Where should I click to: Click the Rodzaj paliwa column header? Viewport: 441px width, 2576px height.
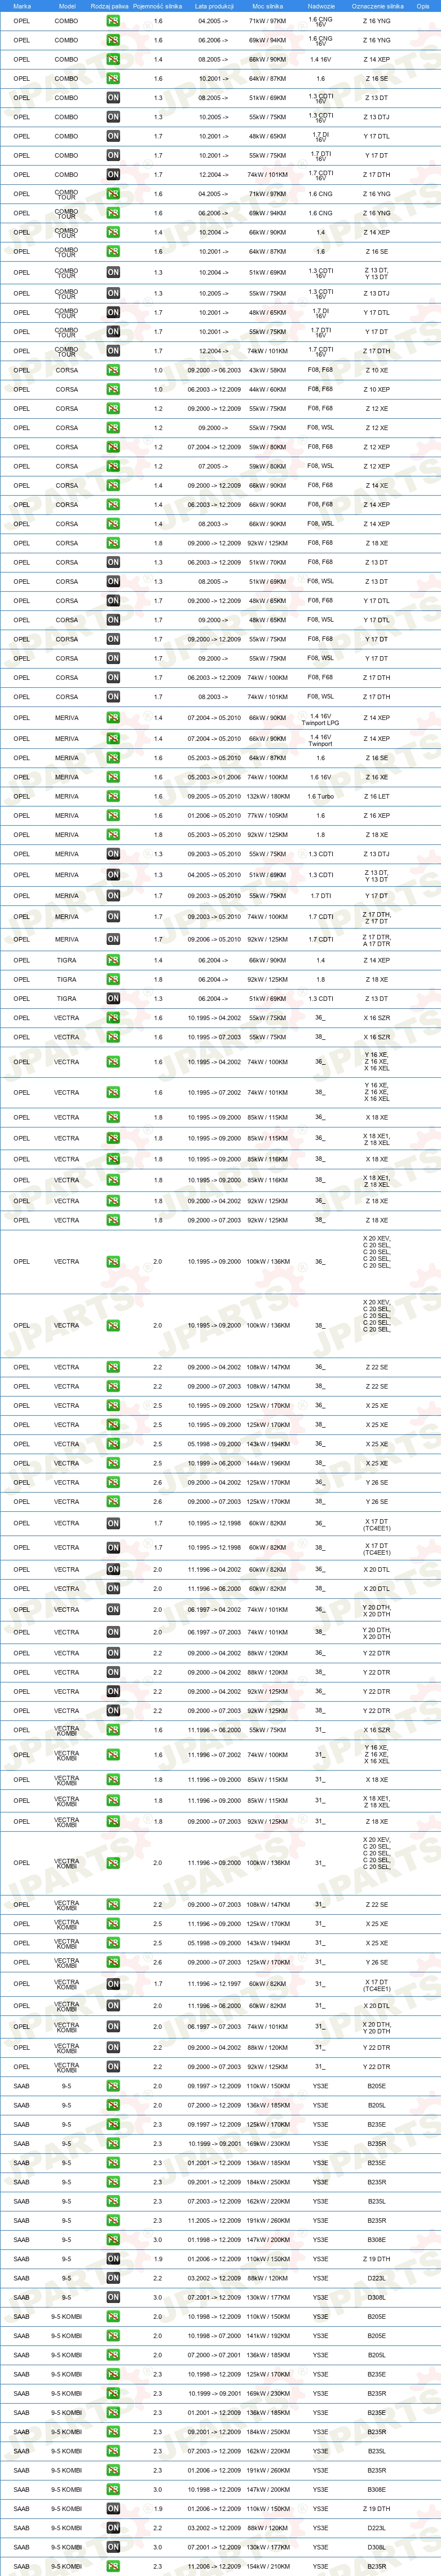pyautogui.click(x=110, y=6)
